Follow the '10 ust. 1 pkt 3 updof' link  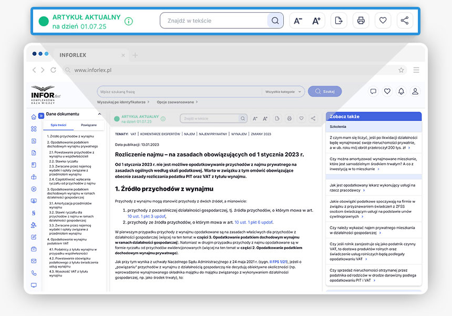[147, 216]
